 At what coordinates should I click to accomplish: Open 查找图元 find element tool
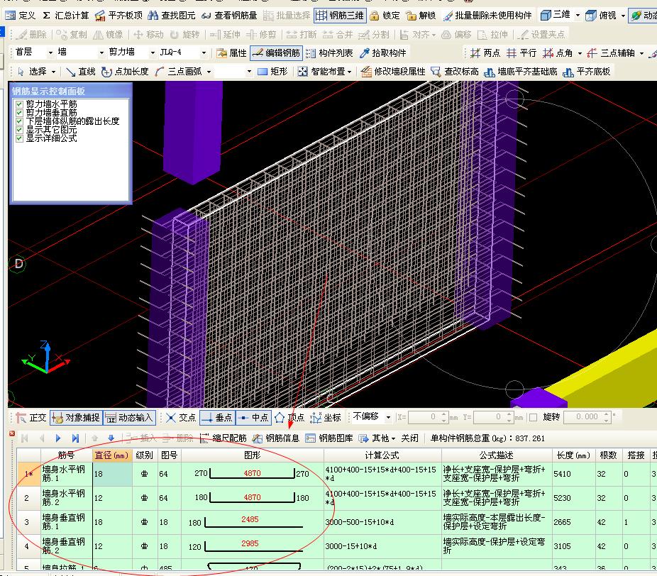[x=172, y=16]
